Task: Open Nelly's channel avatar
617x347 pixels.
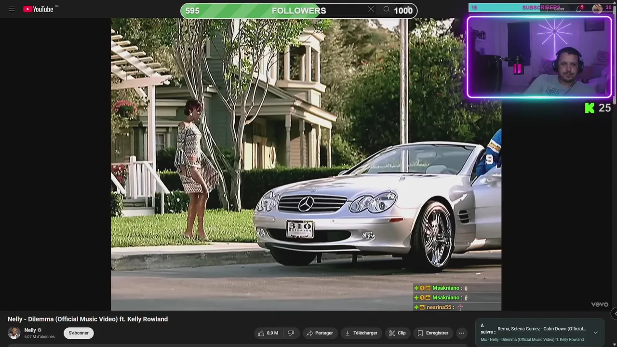Action: point(14,333)
